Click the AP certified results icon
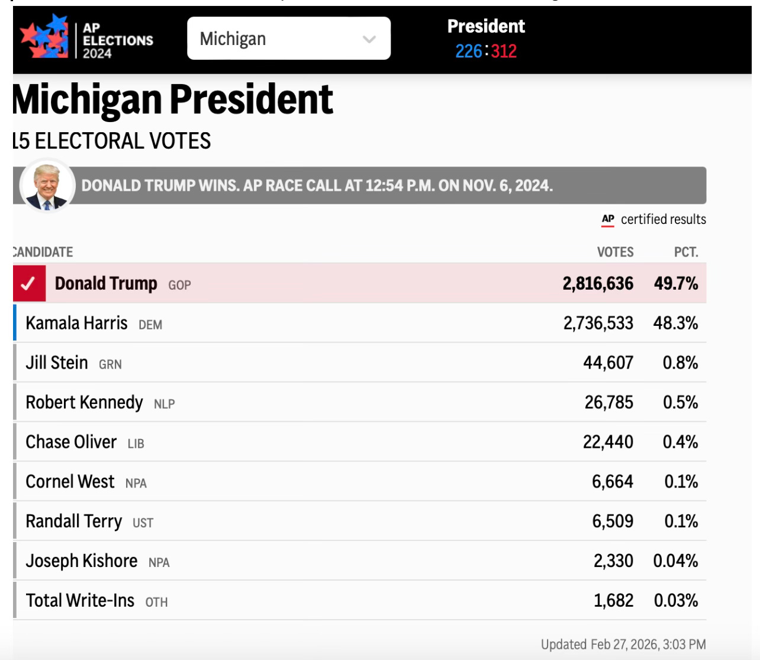The image size is (760, 660). pos(608,220)
